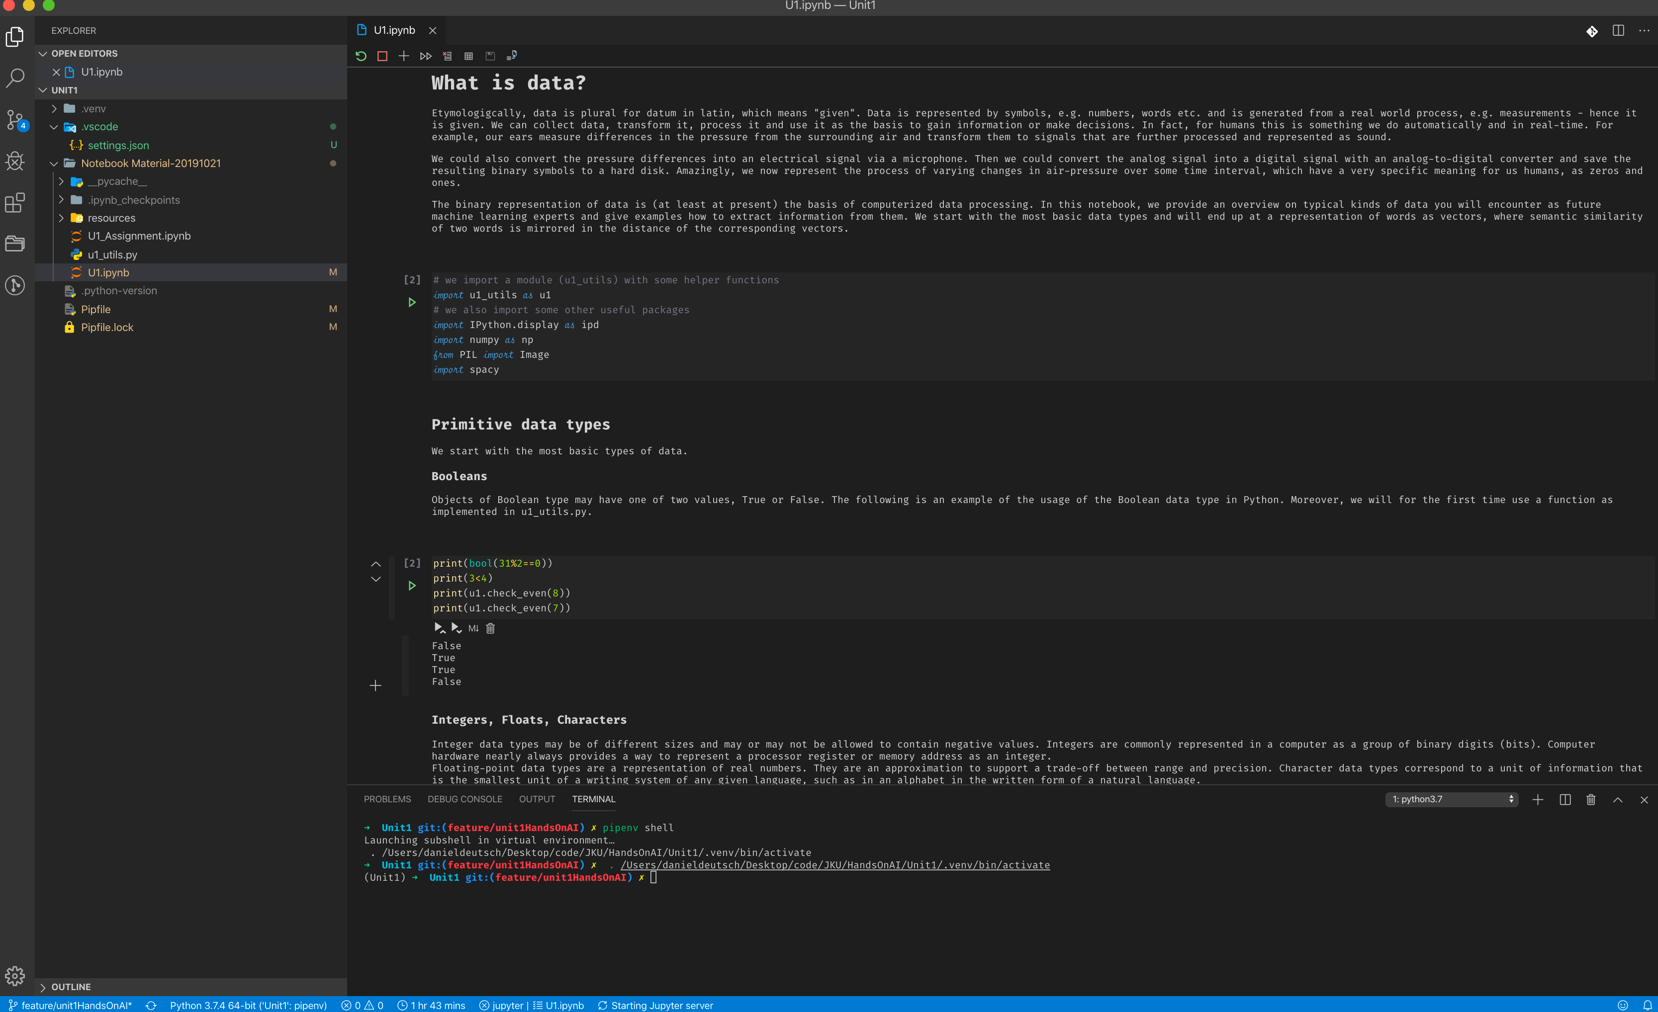
Task: Open the Extensions view
Action: [15, 202]
